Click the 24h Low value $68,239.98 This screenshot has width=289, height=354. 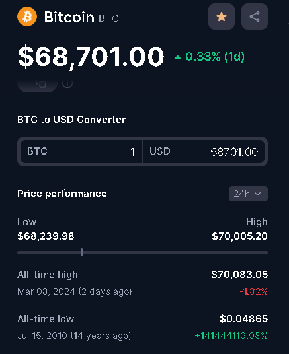[46, 236]
